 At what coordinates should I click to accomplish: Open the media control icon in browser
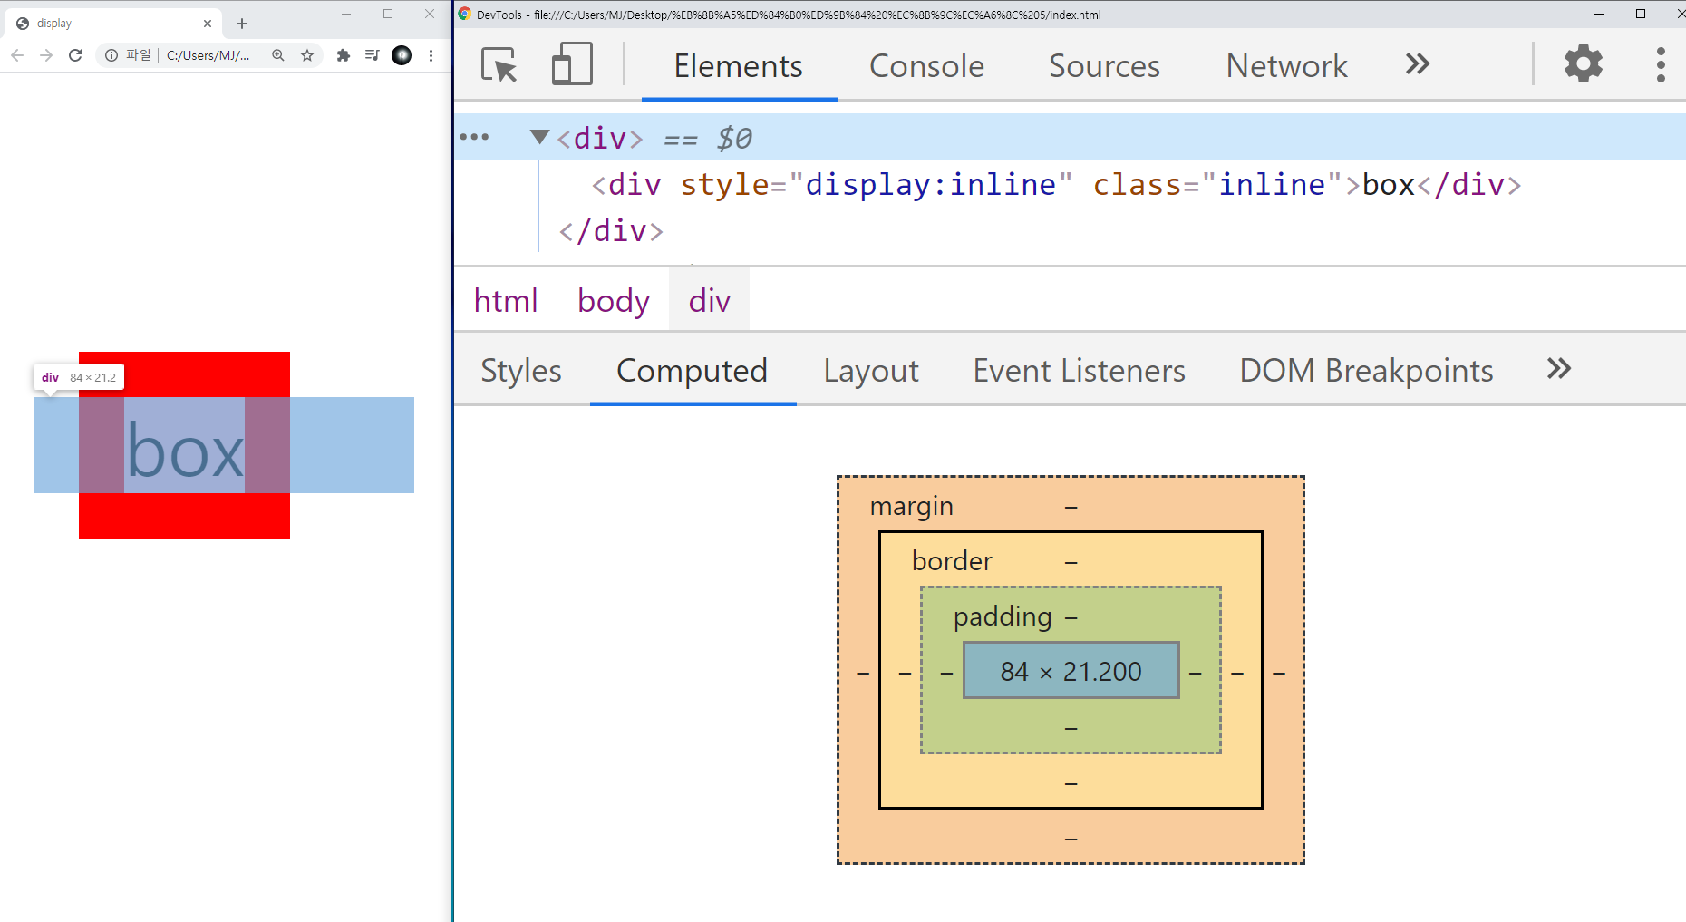tap(372, 55)
